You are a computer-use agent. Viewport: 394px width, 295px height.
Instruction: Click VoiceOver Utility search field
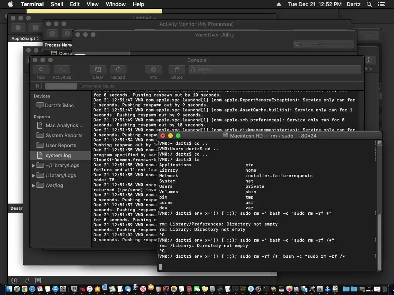(x=323, y=45)
